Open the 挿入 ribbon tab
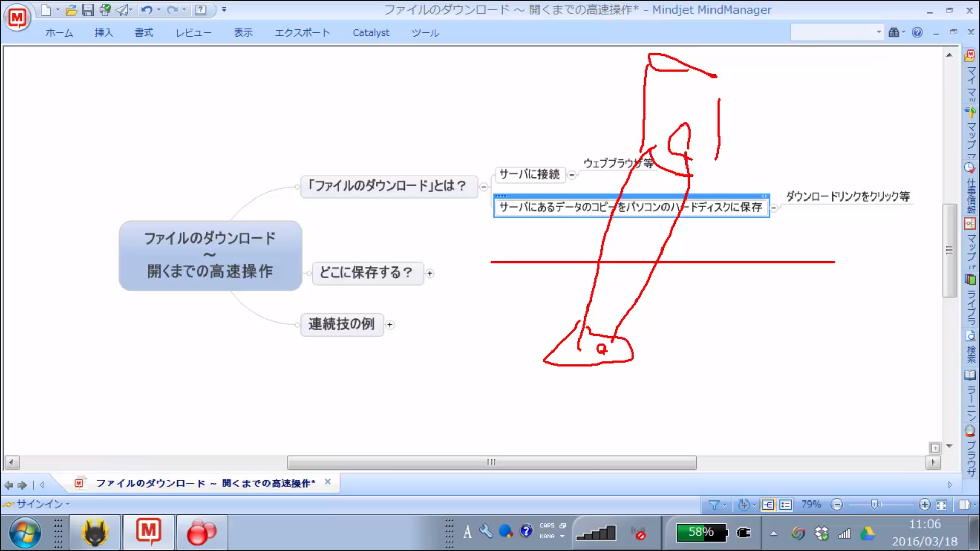 pos(104,33)
